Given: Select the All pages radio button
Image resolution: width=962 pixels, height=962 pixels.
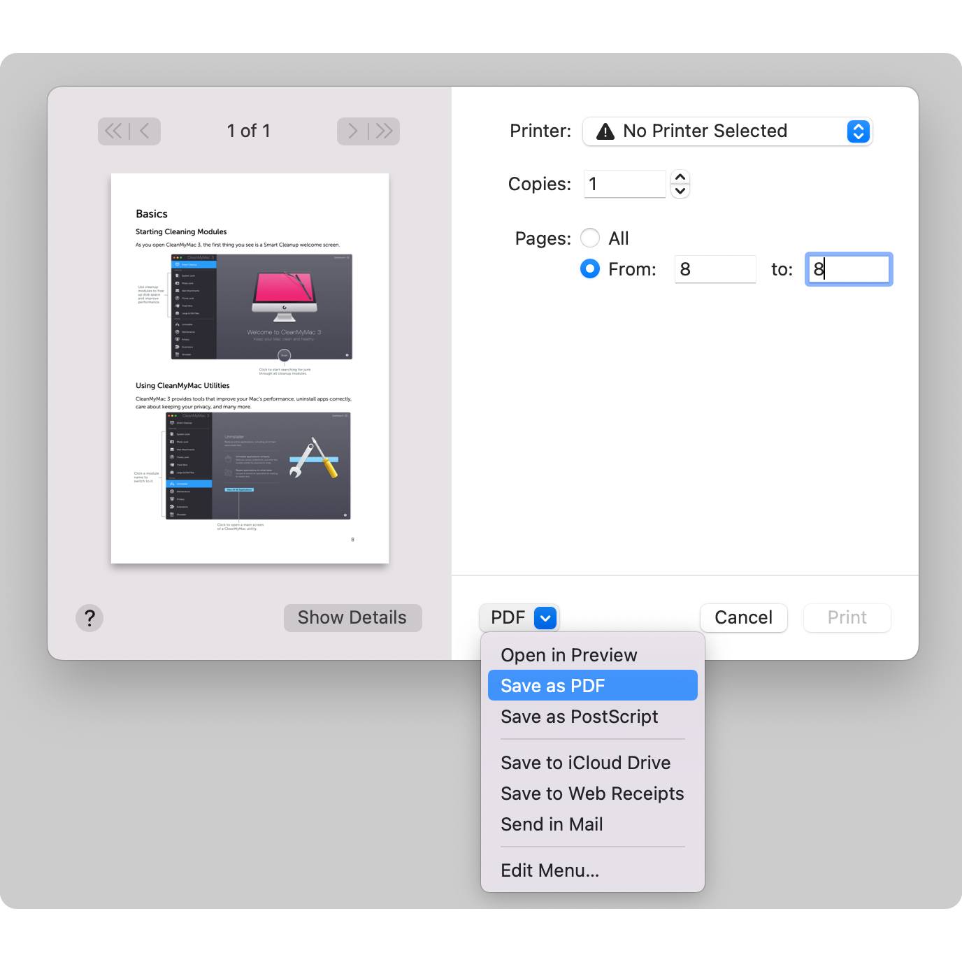Looking at the screenshot, I should (x=589, y=238).
